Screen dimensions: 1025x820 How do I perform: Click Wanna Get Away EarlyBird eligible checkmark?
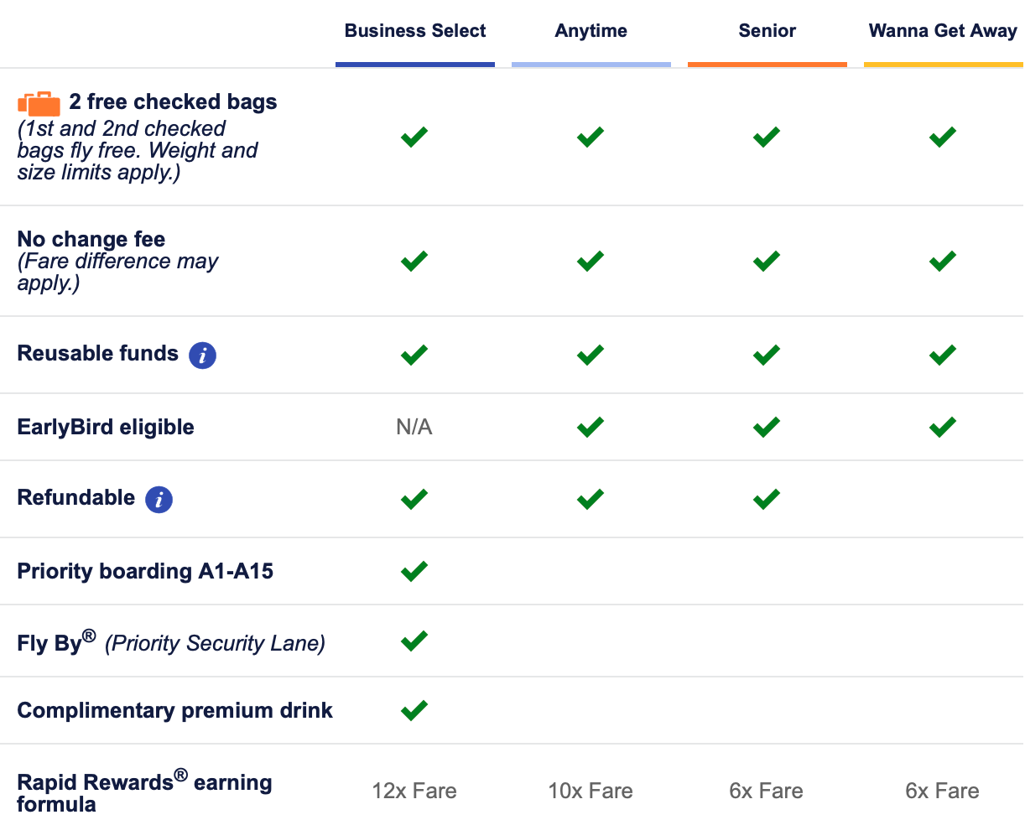tap(943, 427)
